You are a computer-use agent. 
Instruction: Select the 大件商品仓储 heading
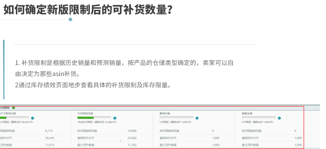tap(85, 114)
